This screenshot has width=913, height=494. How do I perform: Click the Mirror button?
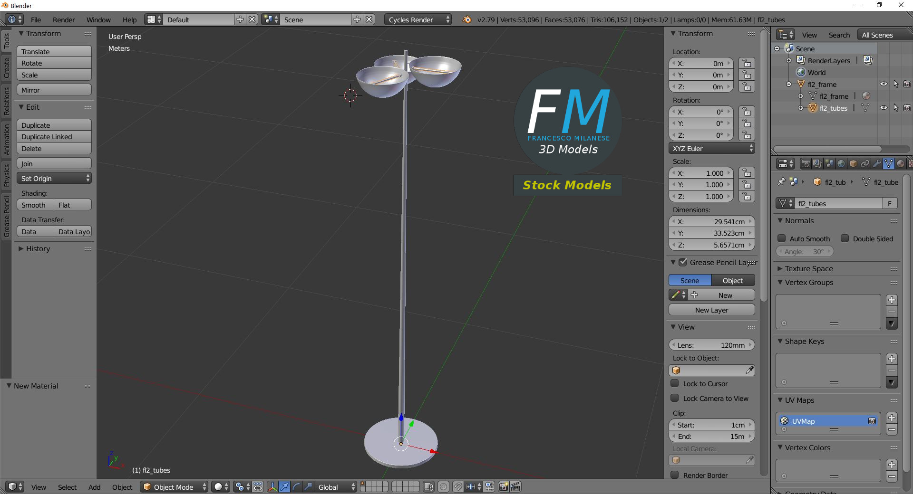[x=54, y=90]
